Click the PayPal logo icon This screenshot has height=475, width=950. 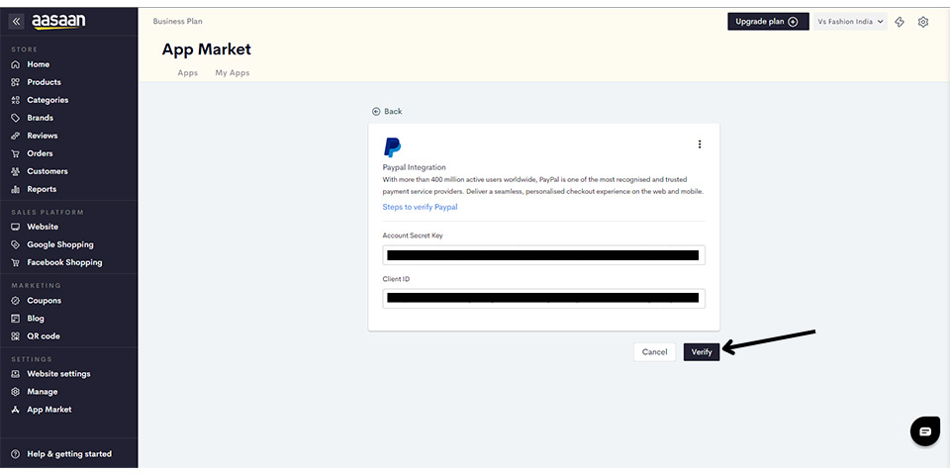[x=392, y=147]
